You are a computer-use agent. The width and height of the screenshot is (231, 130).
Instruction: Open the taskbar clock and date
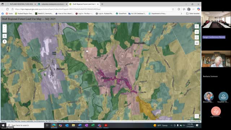click(190, 125)
